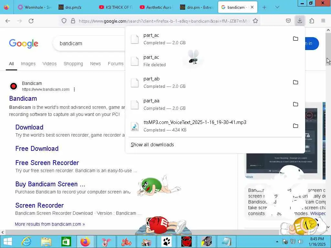Switch to the KSI THICK OF IT tab
Screen dimensions: 331x248
pos(116,7)
